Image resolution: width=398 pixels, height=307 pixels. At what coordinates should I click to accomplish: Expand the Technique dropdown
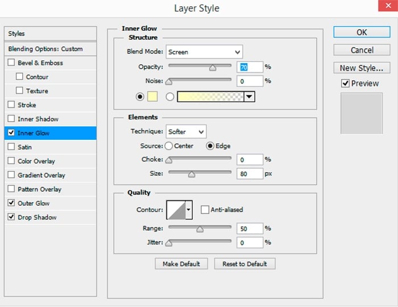[186, 132]
